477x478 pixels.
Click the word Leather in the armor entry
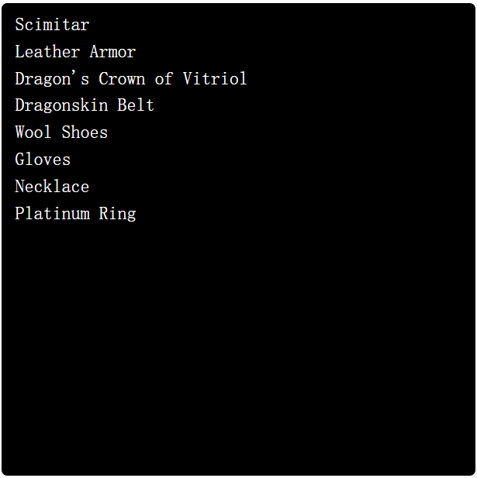(x=47, y=51)
